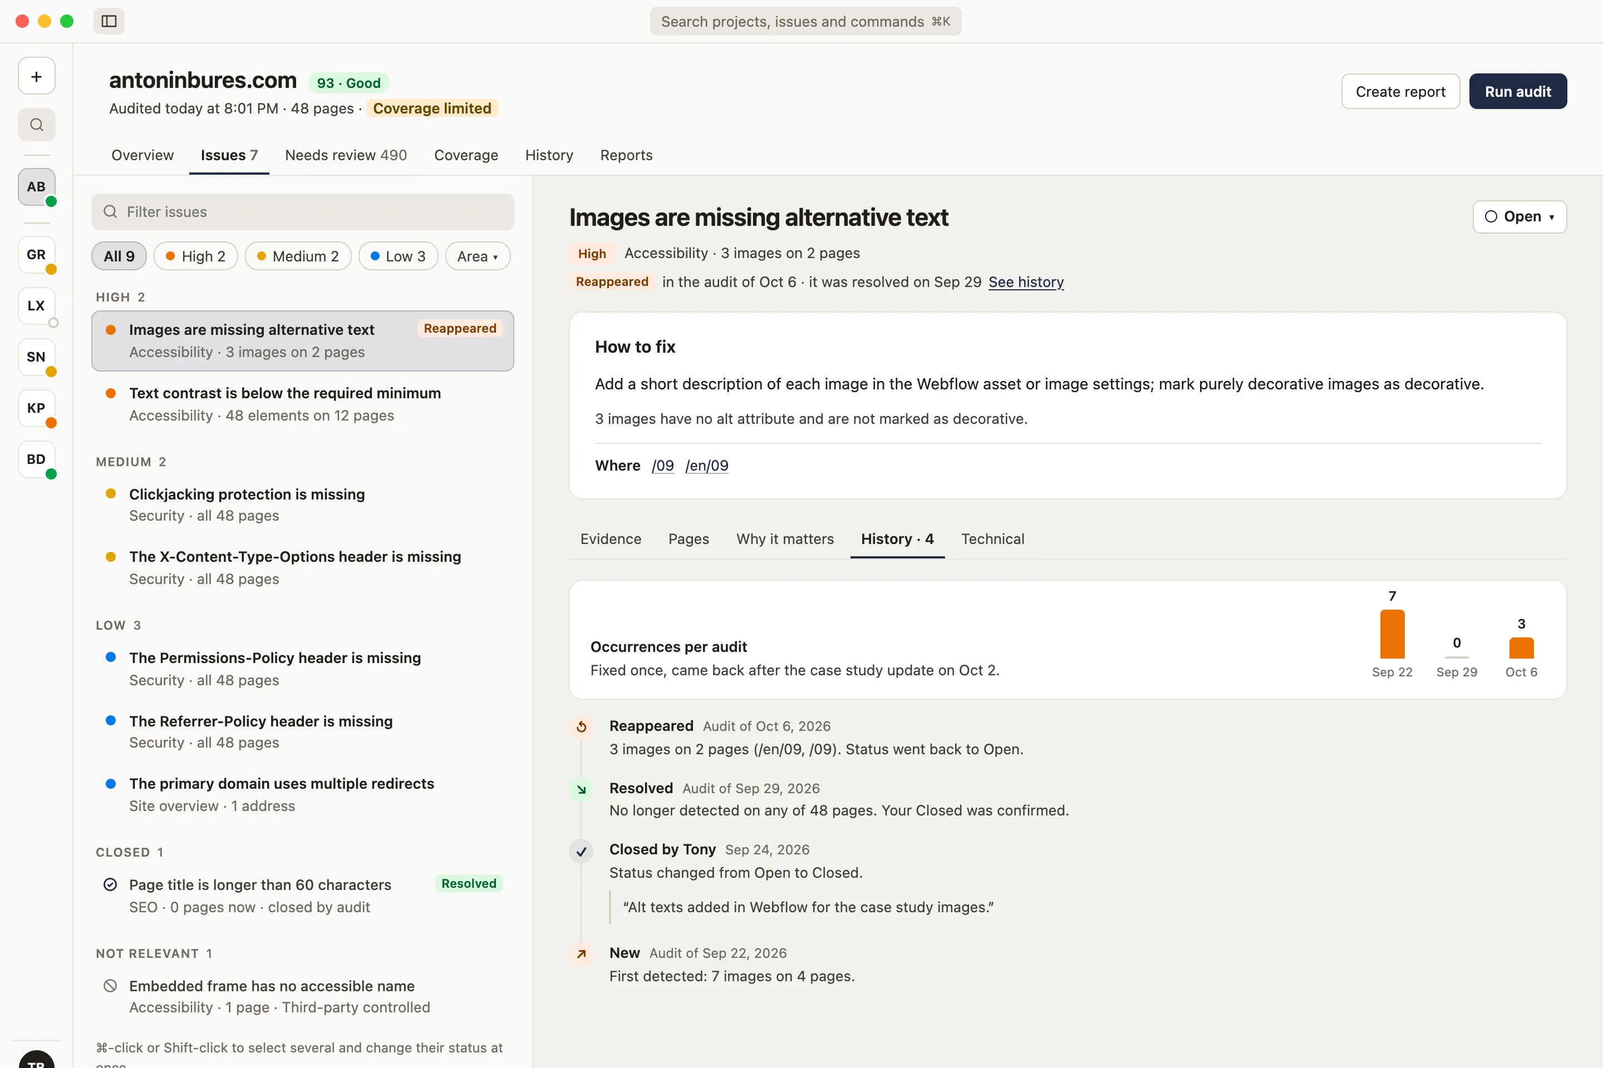Select Clickjacking protection is missing issue
Screen dimensions: 1603x1068
[303, 505]
